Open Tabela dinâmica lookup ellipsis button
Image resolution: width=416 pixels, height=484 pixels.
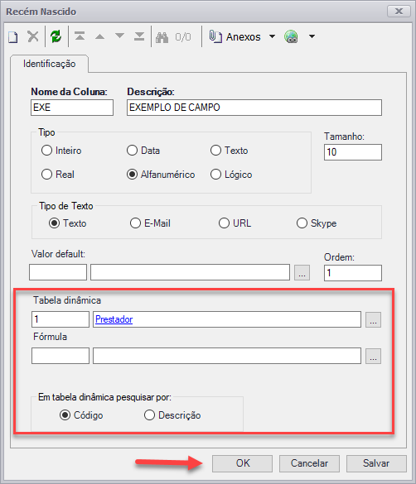374,319
